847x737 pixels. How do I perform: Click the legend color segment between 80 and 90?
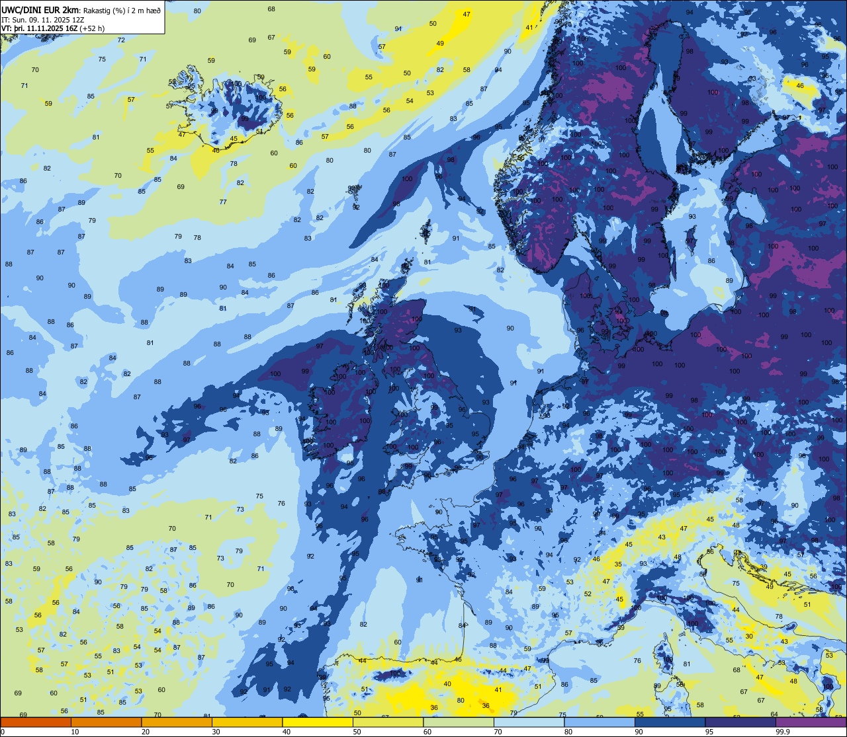600,722
